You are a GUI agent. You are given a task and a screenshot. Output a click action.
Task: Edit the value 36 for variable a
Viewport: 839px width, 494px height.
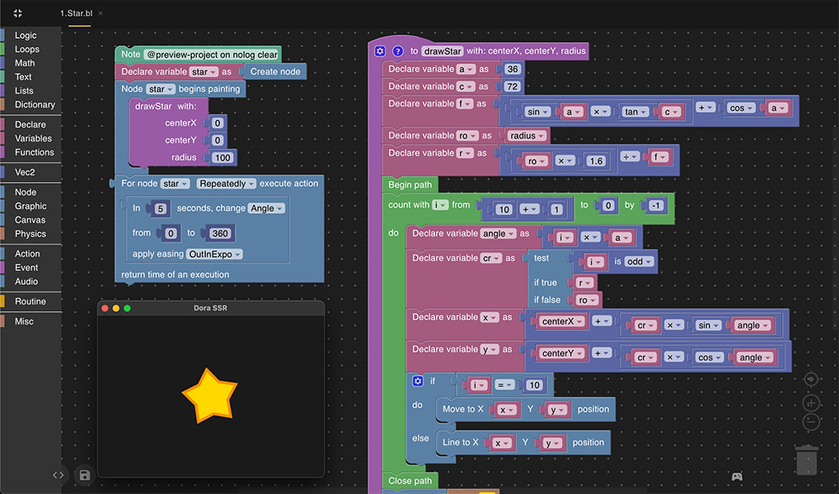[x=512, y=69]
